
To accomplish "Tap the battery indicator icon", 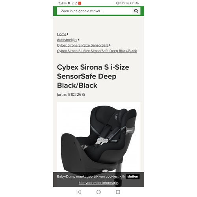I will pyautogui.click(x=128, y=3).
